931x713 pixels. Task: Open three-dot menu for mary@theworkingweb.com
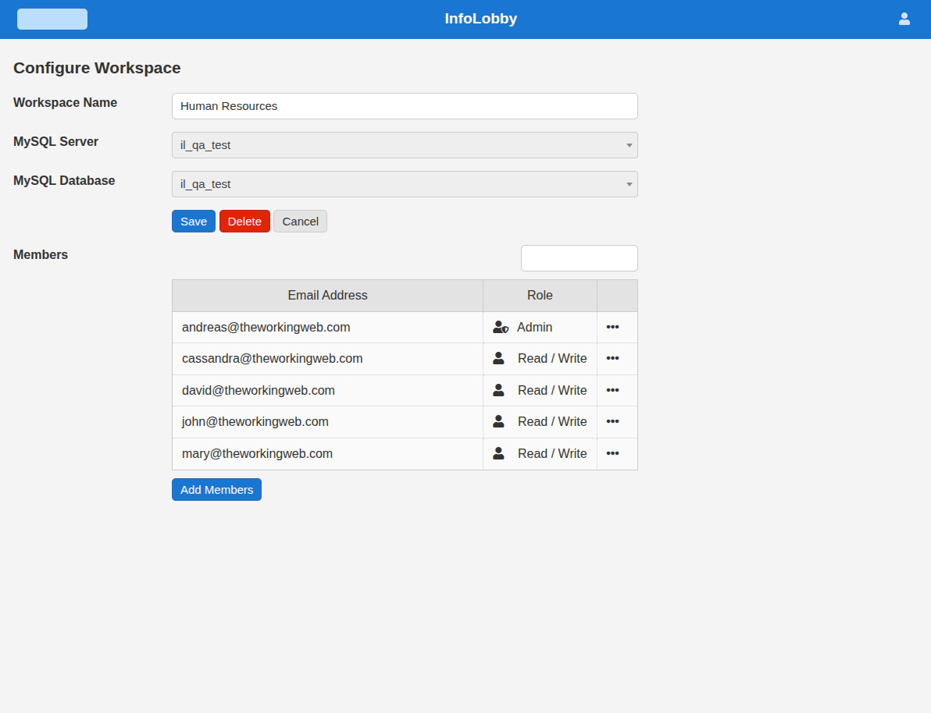point(612,453)
